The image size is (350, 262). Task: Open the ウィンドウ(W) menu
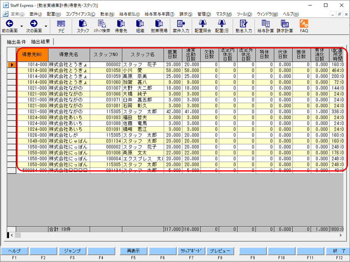coord(267,14)
